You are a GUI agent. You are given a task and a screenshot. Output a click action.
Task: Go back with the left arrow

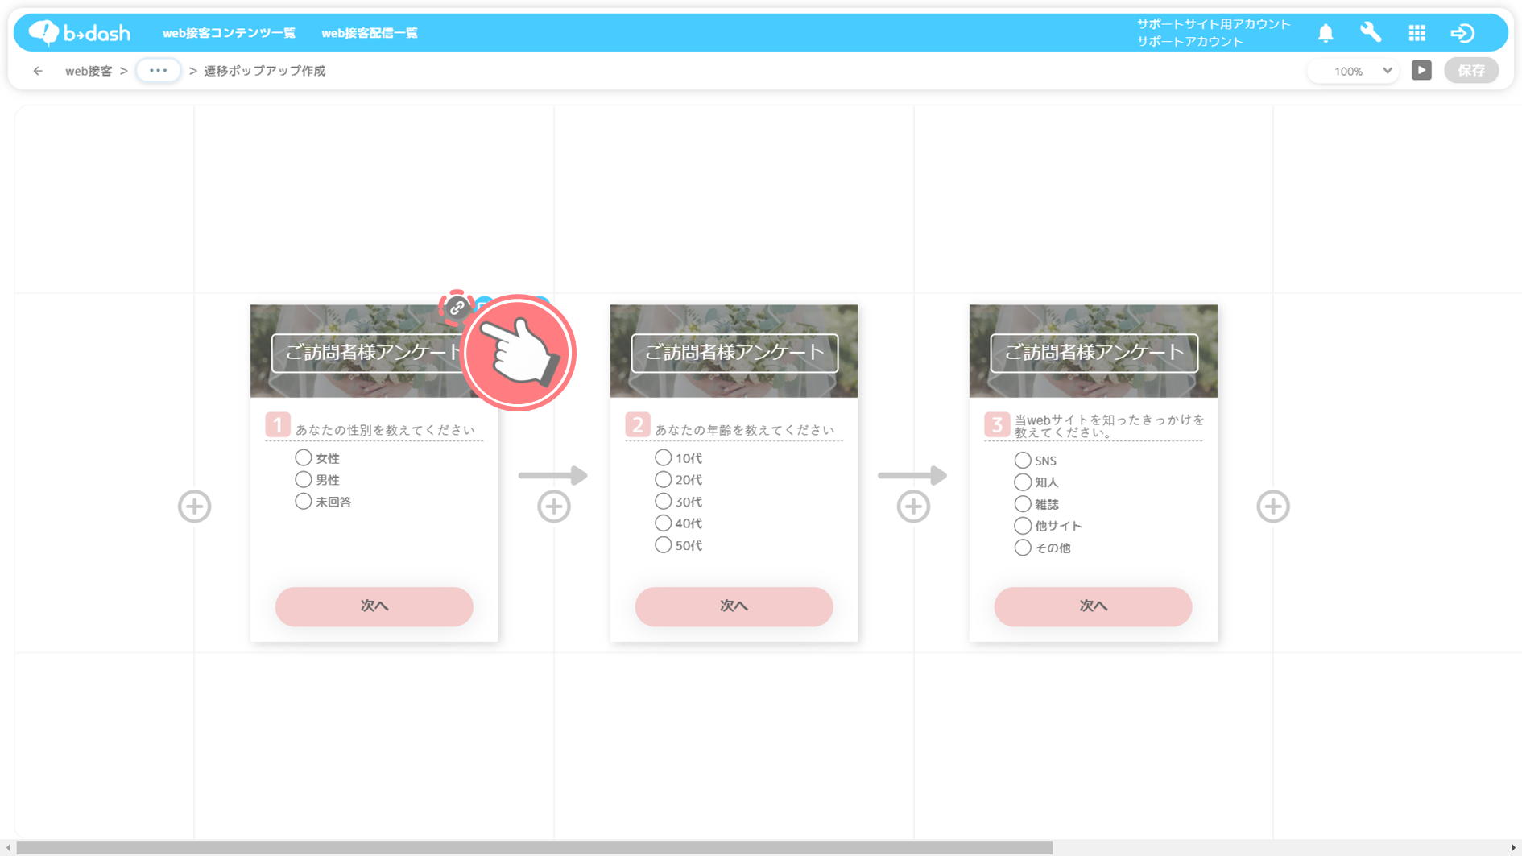(38, 71)
